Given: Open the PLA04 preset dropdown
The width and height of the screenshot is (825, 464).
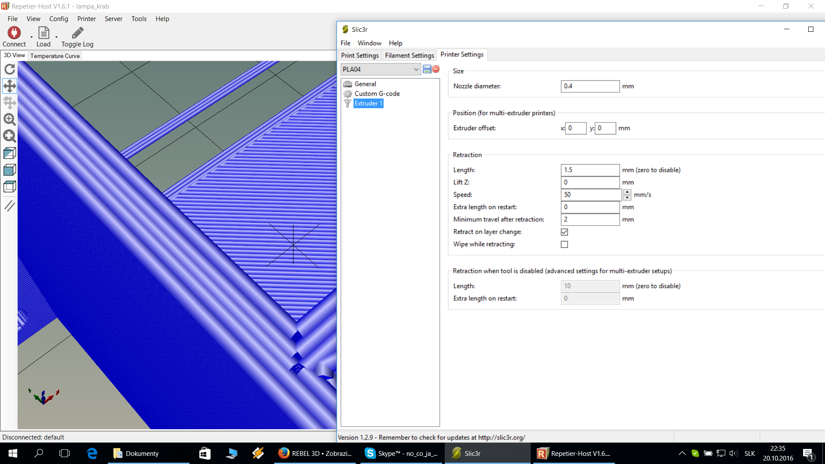Looking at the screenshot, I should (416, 69).
